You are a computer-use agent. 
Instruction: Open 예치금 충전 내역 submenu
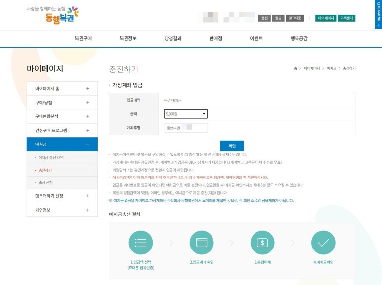point(51,158)
